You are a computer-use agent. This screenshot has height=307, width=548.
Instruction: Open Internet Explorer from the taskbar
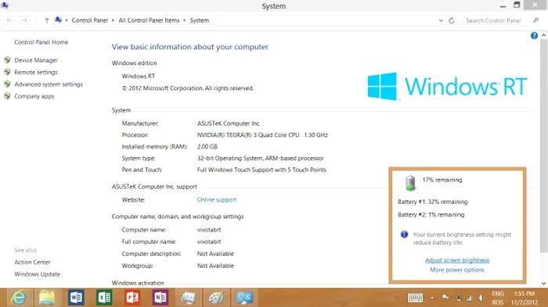pyautogui.click(x=18, y=298)
